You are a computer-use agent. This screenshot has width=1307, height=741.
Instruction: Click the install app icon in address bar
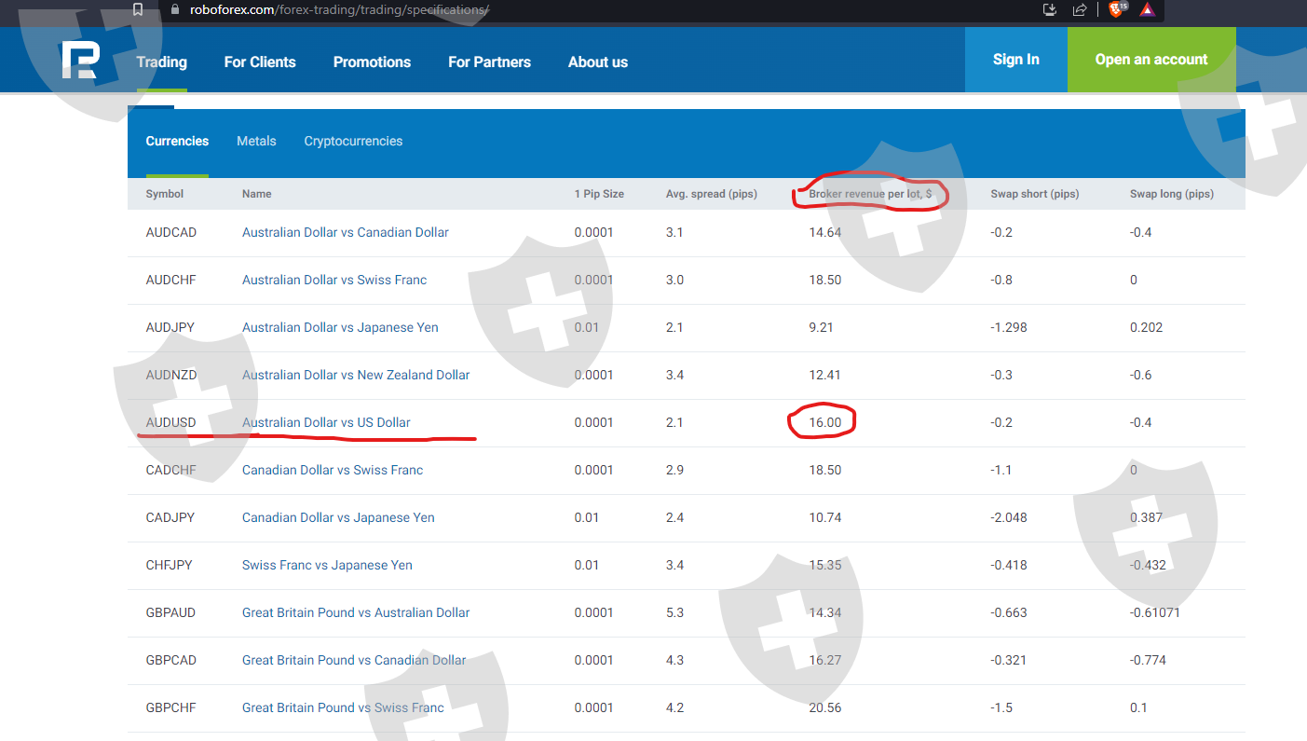[1050, 9]
